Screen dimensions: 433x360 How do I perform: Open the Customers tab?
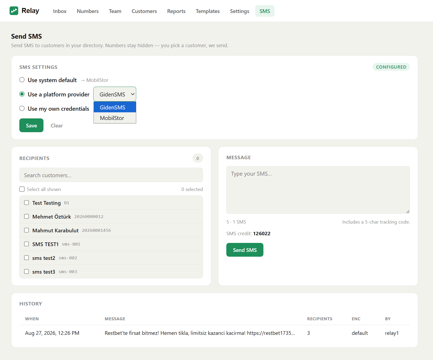click(144, 11)
